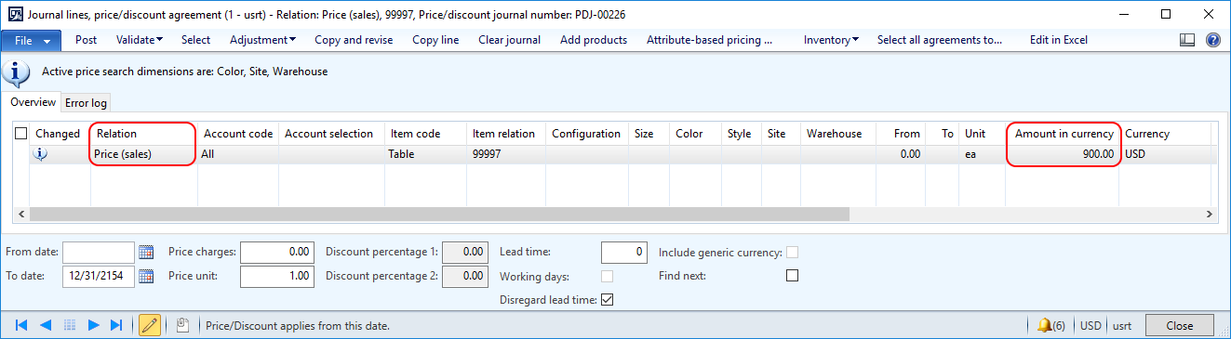Toggle grid view icon in status bar
The width and height of the screenshot is (1231, 339).
pyautogui.click(x=69, y=325)
